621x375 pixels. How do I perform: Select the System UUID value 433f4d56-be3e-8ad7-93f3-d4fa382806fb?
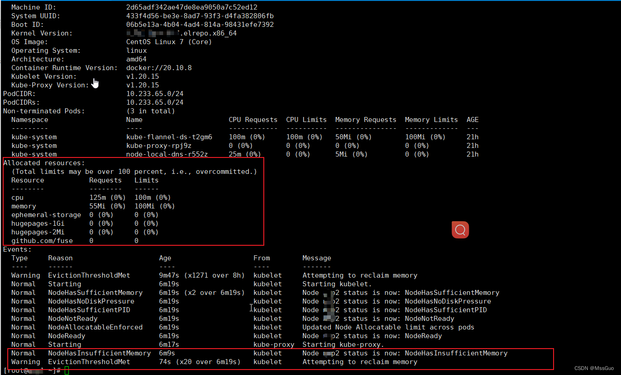(x=200, y=16)
